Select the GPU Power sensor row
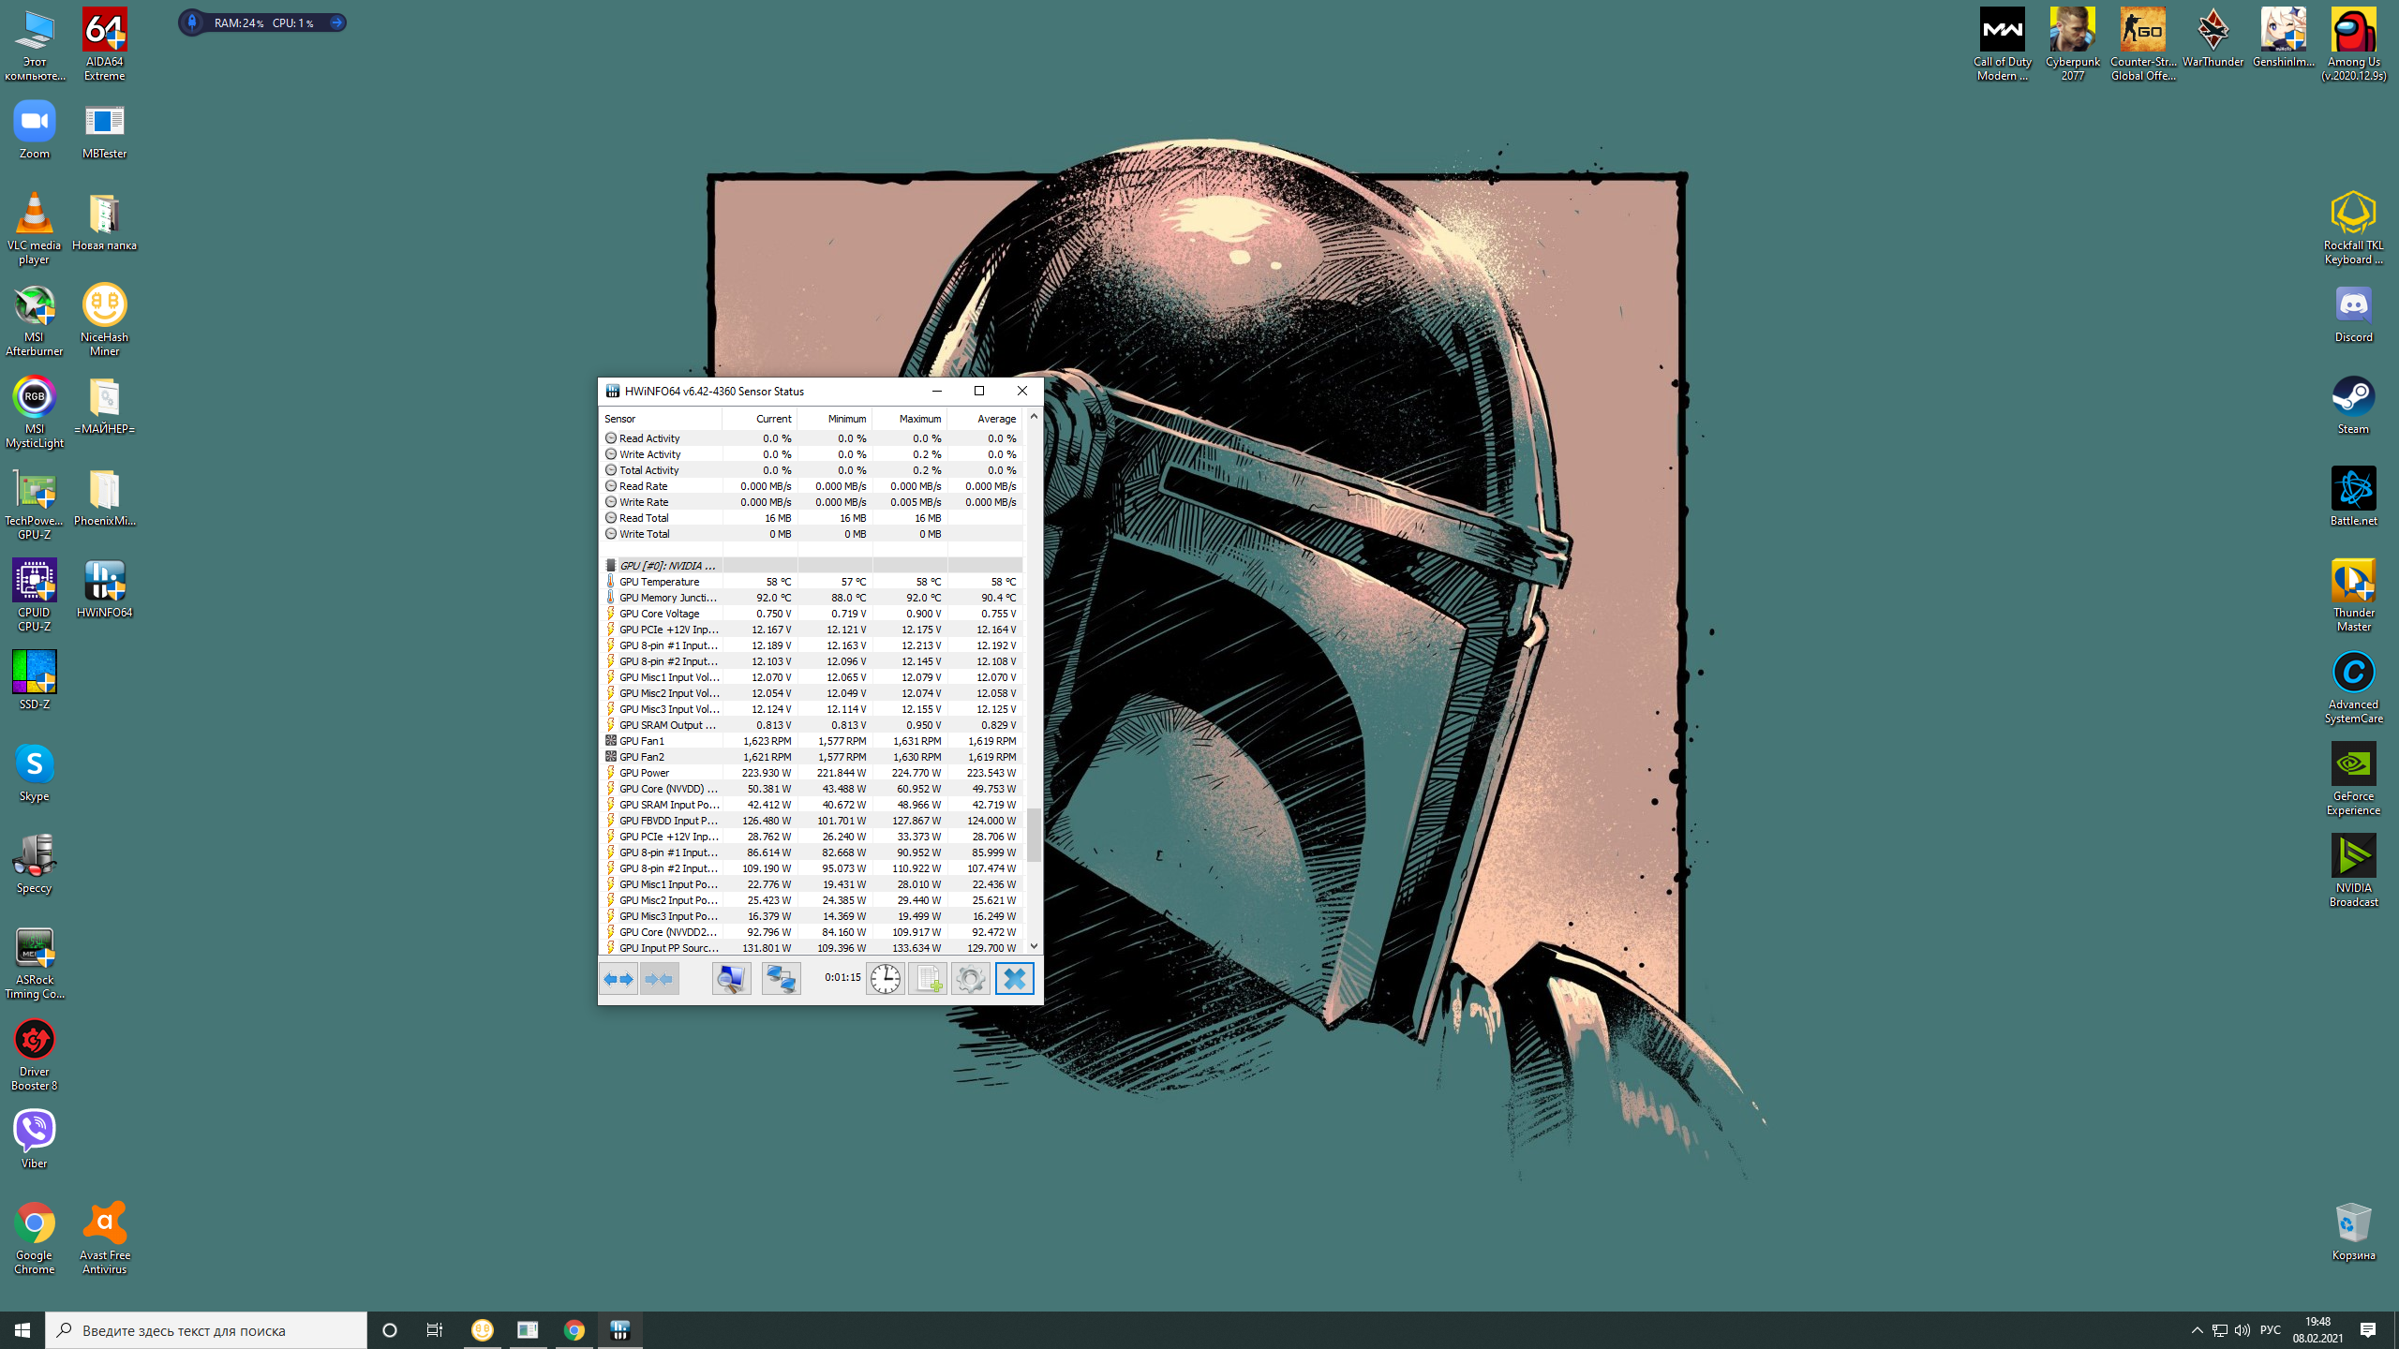 pyautogui.click(x=645, y=773)
